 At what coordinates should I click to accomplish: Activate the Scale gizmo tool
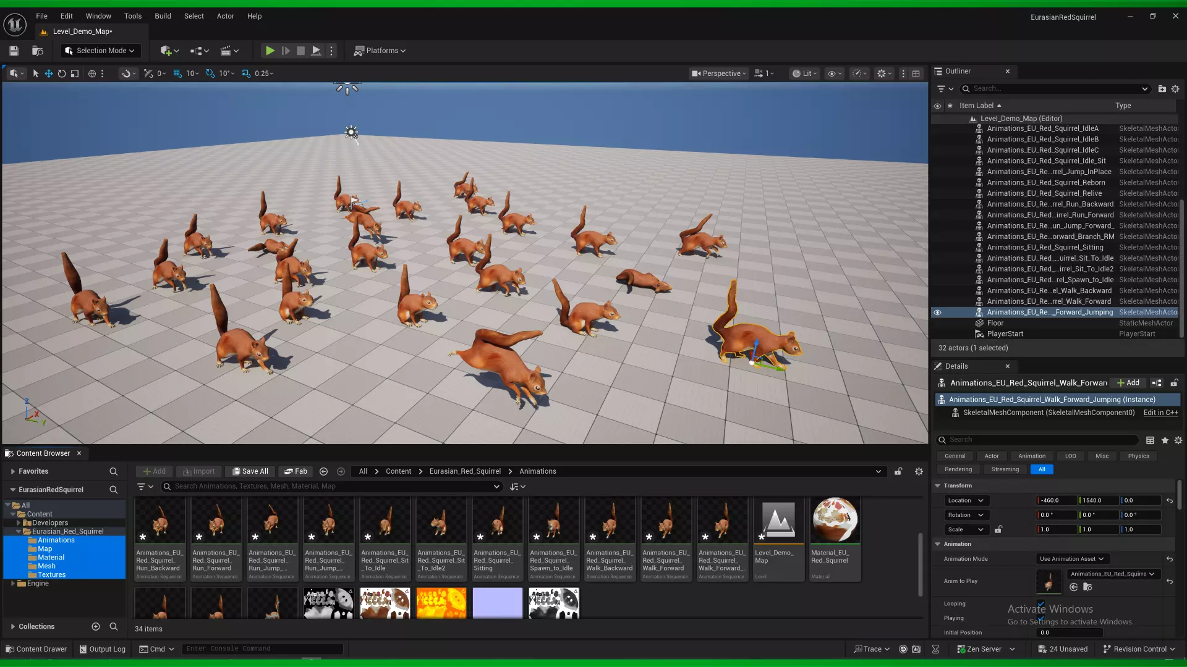pos(74,73)
